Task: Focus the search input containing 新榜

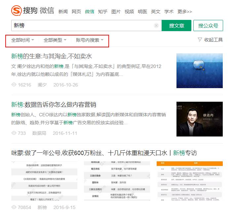Action: (x=83, y=26)
